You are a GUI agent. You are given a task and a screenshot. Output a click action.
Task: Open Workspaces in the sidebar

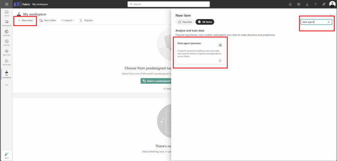(7, 23)
